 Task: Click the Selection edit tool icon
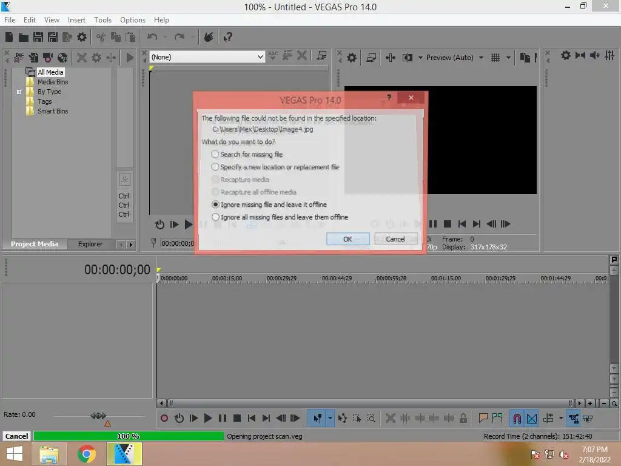click(x=357, y=418)
